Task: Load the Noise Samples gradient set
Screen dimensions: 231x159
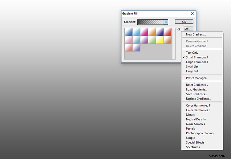Action: [x=195, y=124]
